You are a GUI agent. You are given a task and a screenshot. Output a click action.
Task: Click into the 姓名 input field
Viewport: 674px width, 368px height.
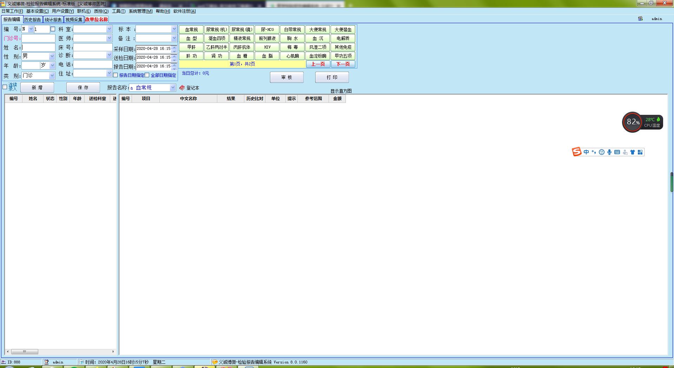coord(38,47)
